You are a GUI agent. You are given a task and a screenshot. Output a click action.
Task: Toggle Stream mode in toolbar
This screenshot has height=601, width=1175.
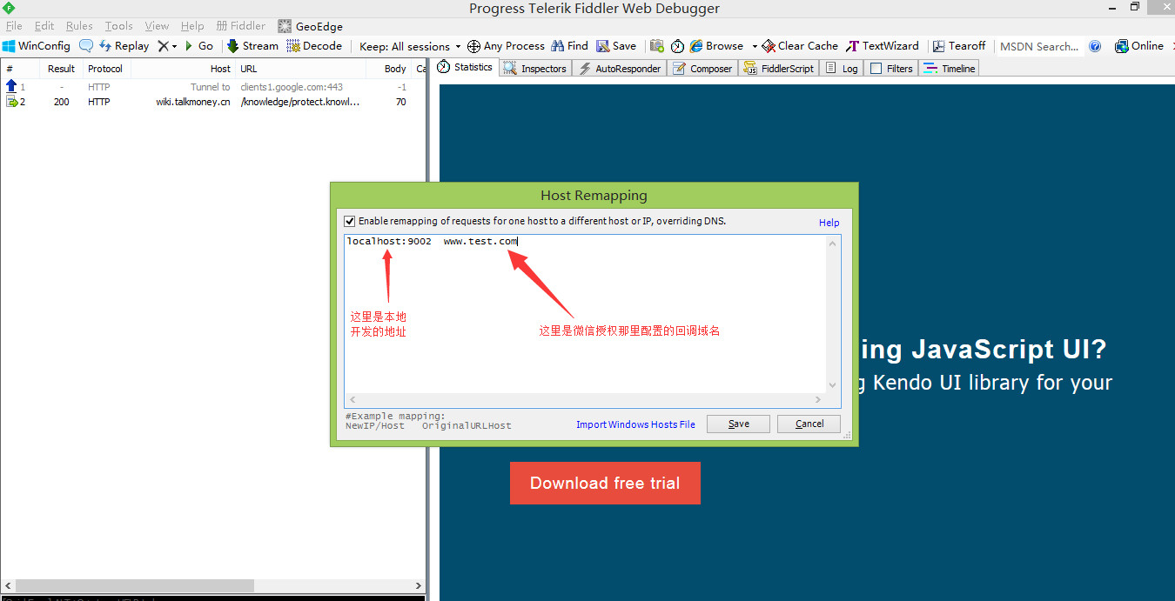(253, 46)
